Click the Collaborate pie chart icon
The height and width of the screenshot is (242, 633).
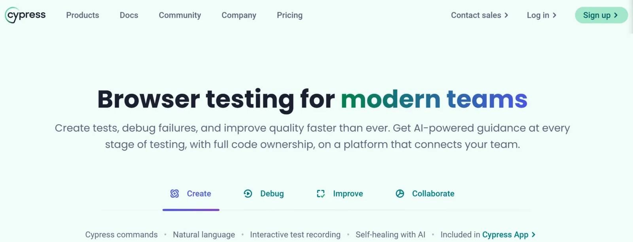pos(400,193)
